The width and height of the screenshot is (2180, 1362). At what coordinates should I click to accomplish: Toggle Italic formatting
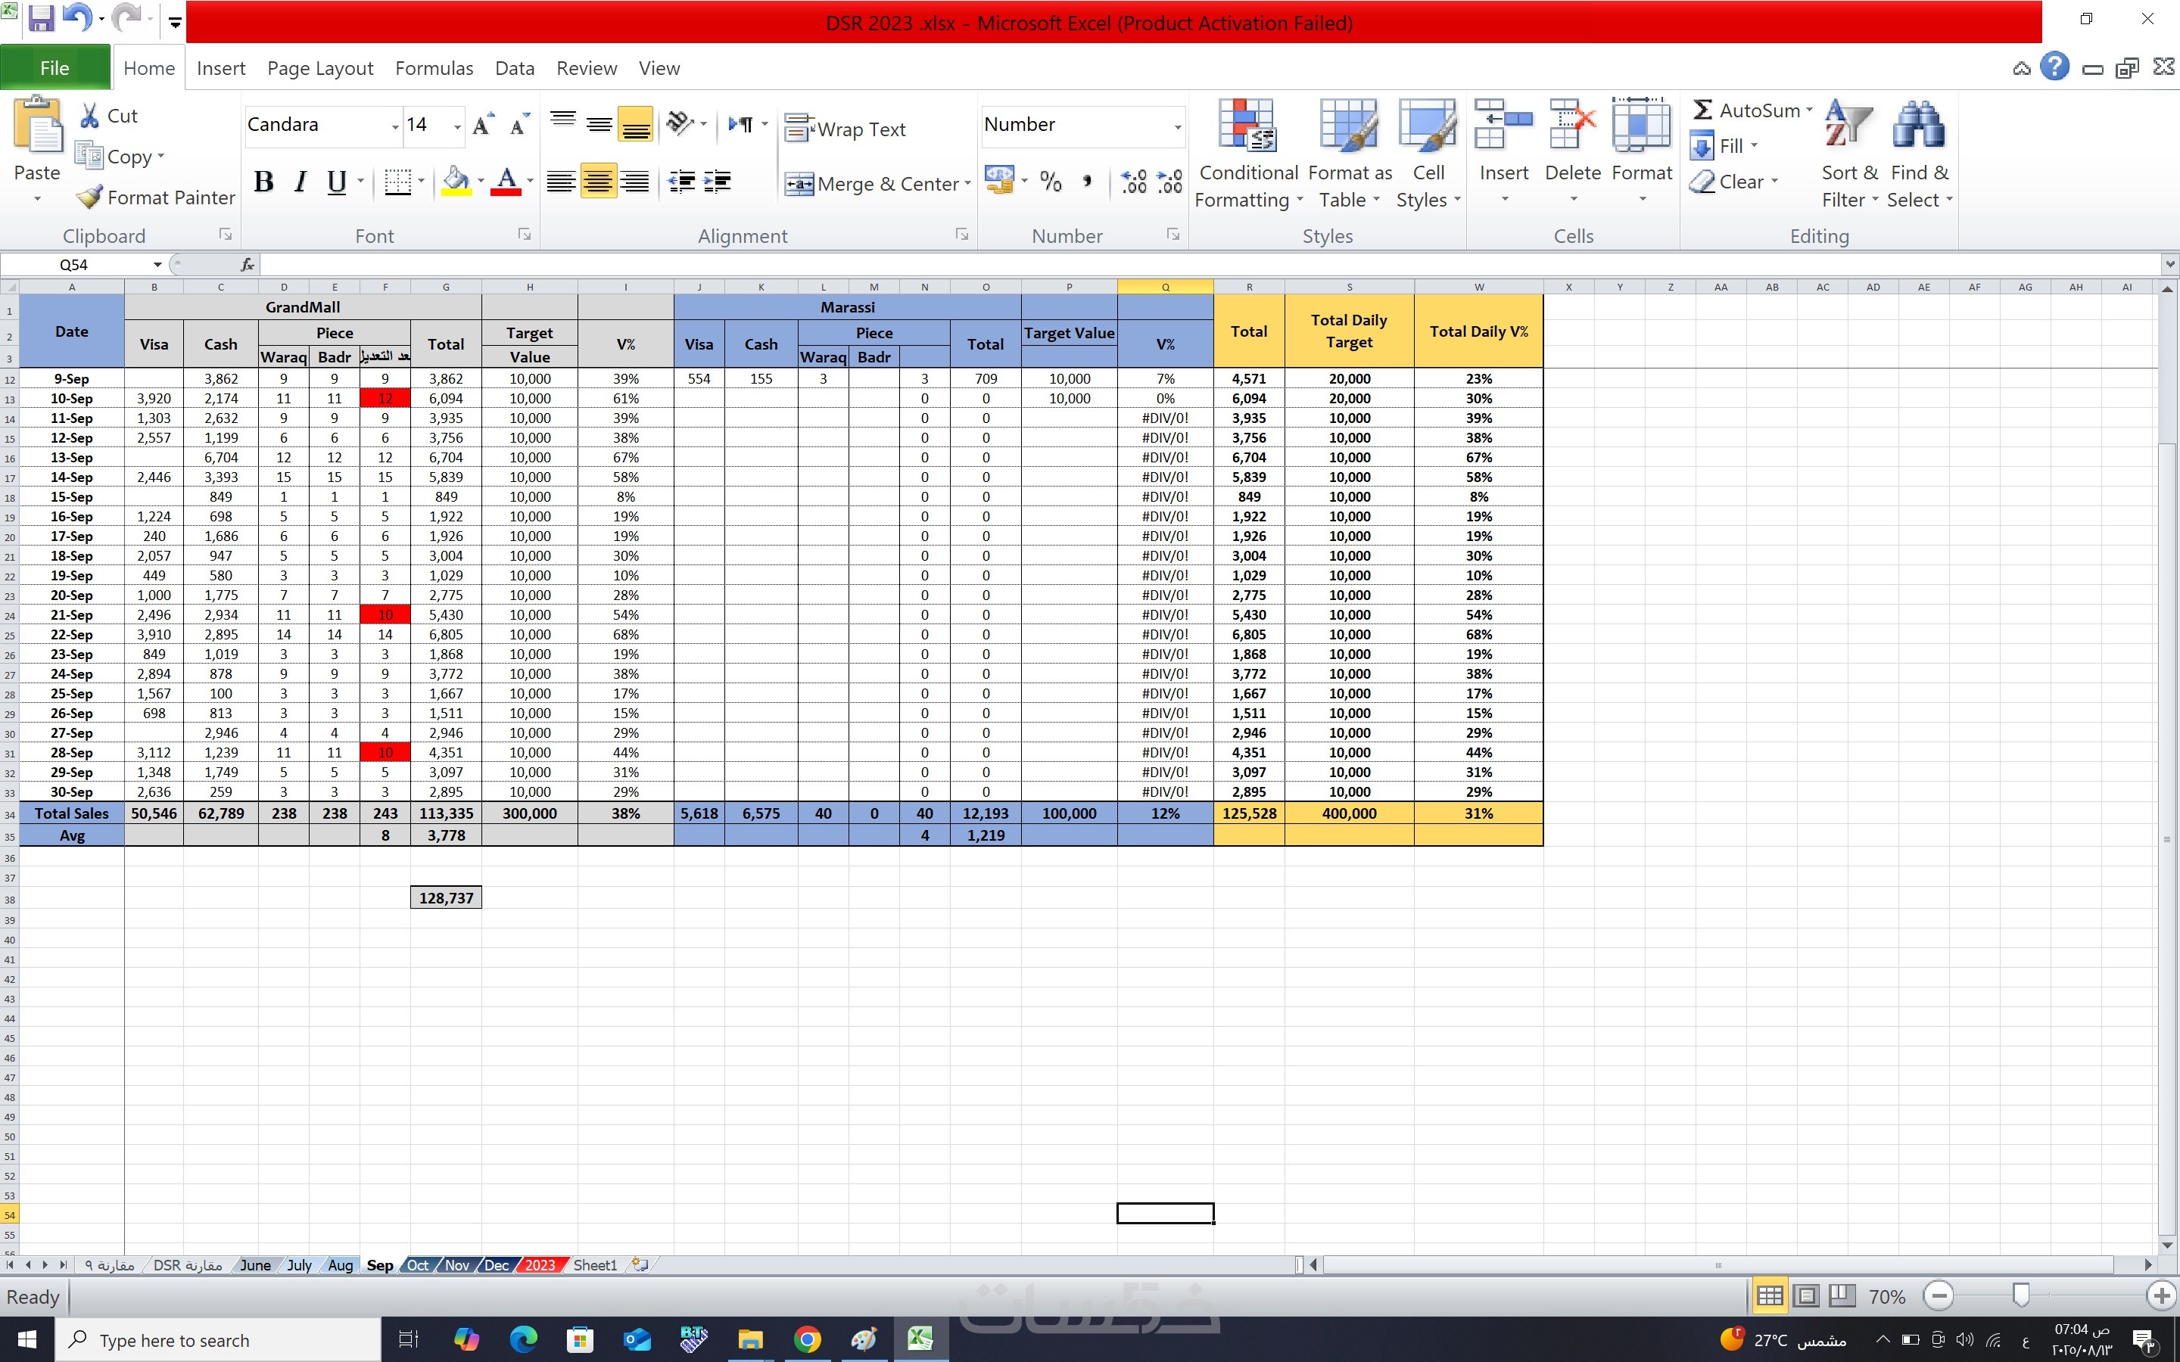tap(301, 182)
